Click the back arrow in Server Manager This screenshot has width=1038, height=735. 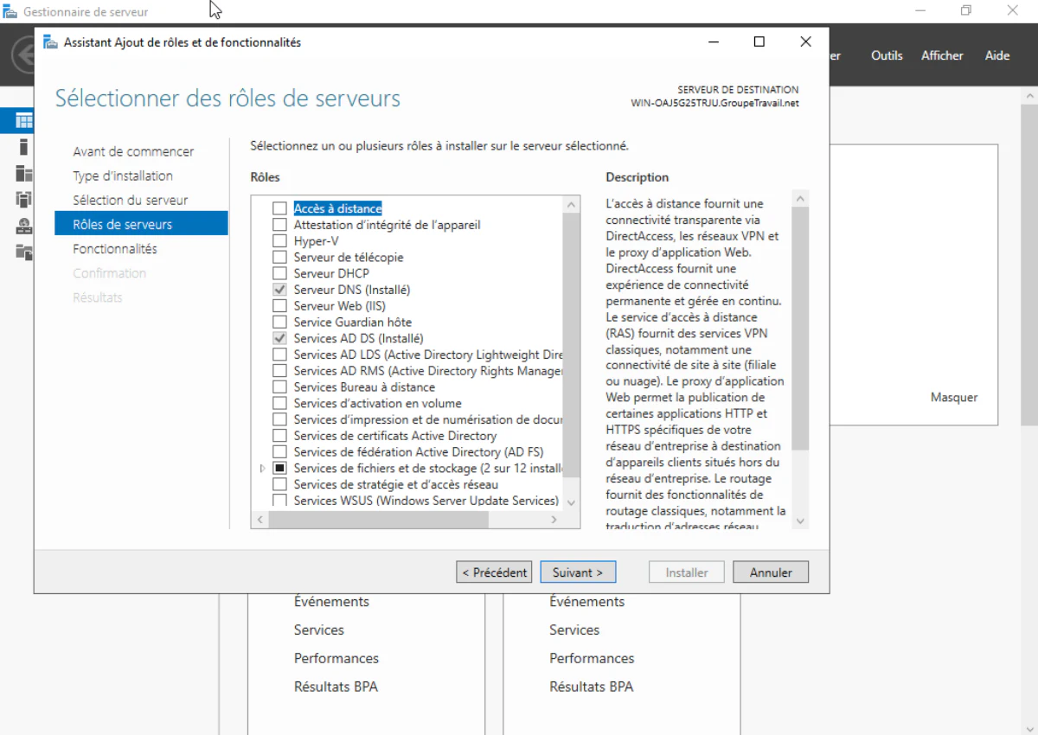pos(22,55)
